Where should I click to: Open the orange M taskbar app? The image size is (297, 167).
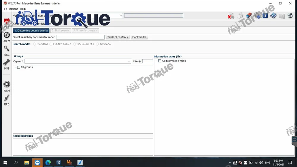pyautogui.click(x=69, y=163)
